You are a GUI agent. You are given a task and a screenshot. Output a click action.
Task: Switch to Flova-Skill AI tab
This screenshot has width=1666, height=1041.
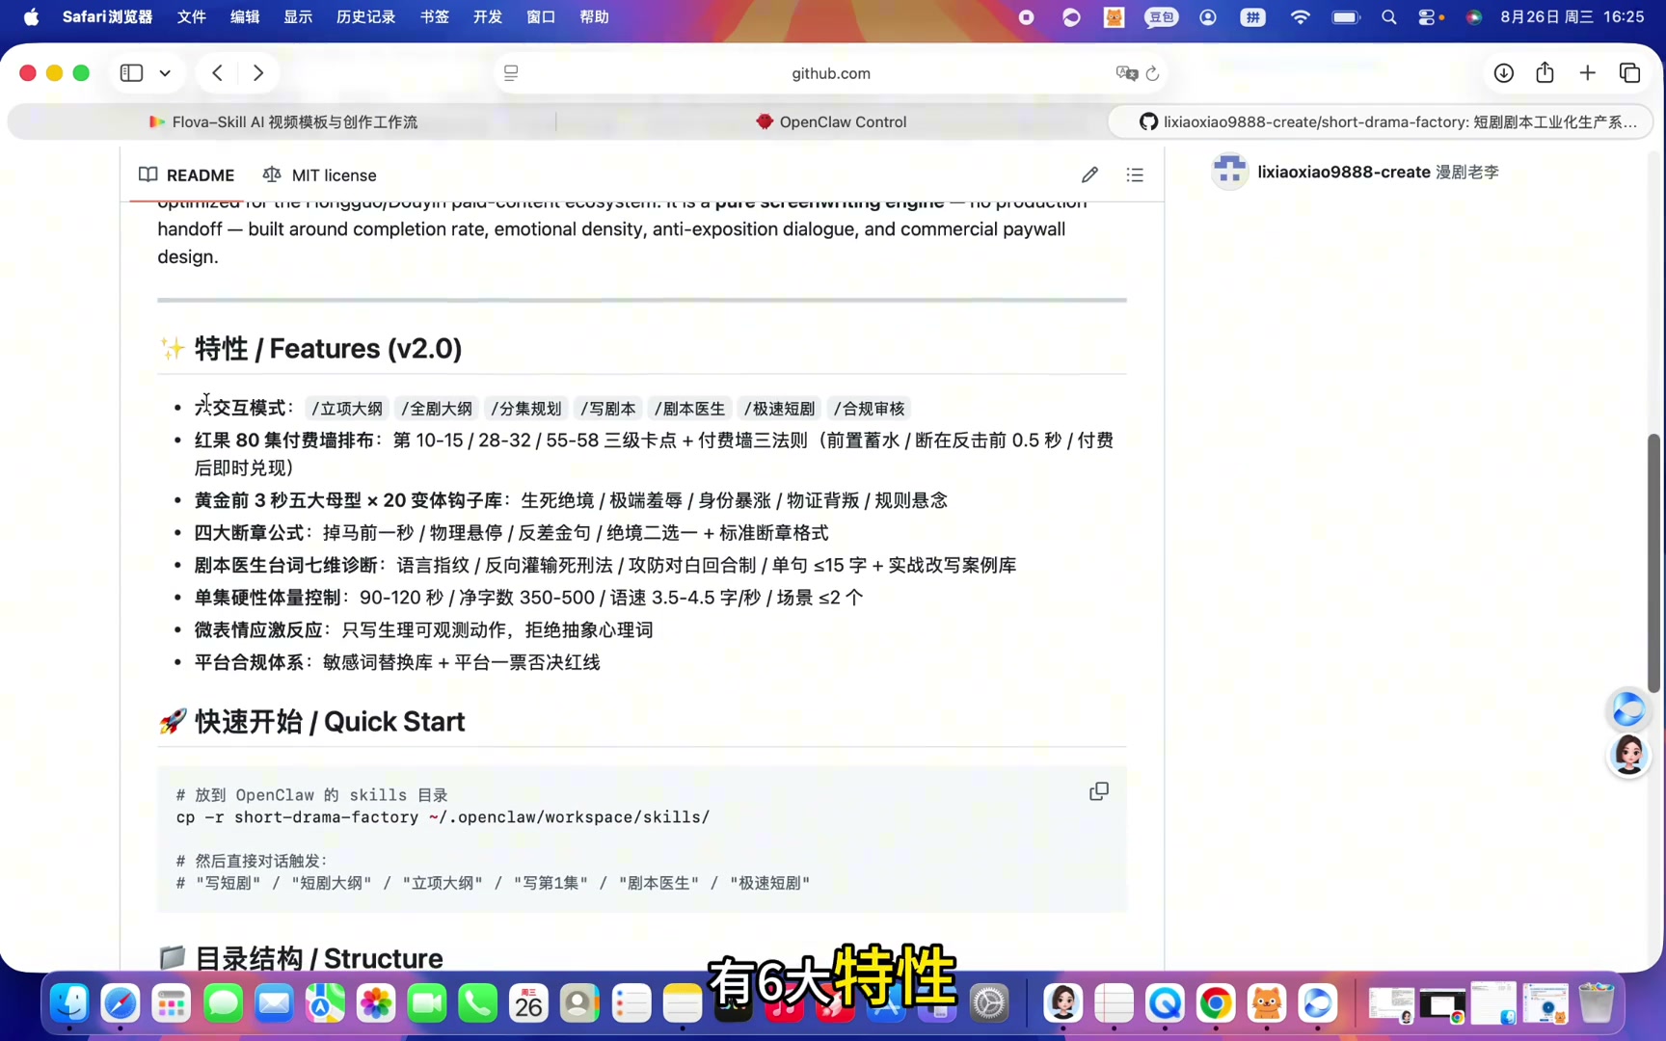283,122
